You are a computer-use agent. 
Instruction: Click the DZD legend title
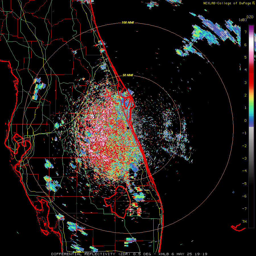(x=250, y=17)
